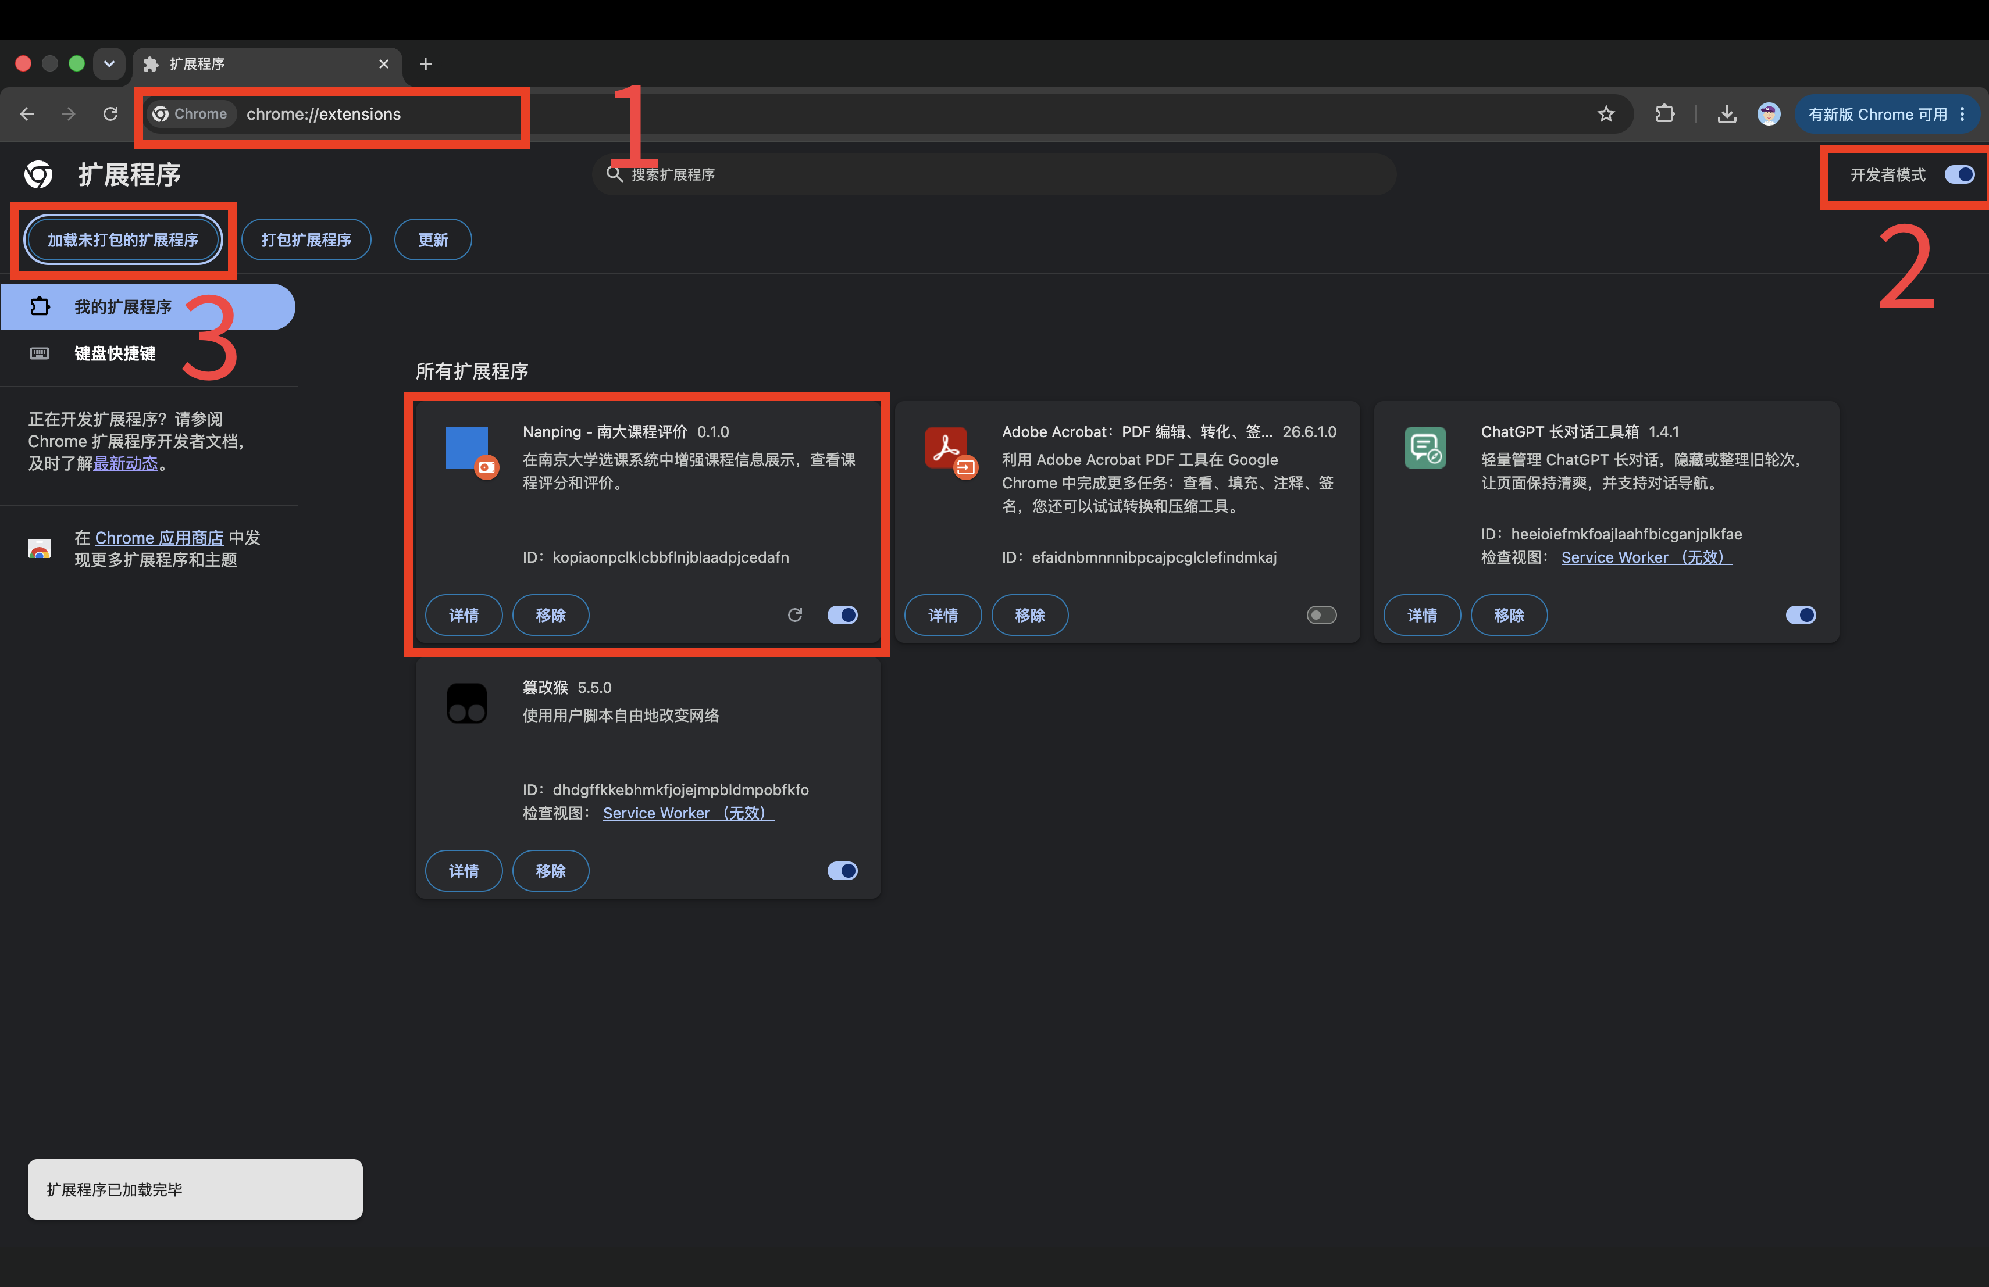Open the profile avatar in toolbar
The image size is (1989, 1287).
[x=1769, y=113]
